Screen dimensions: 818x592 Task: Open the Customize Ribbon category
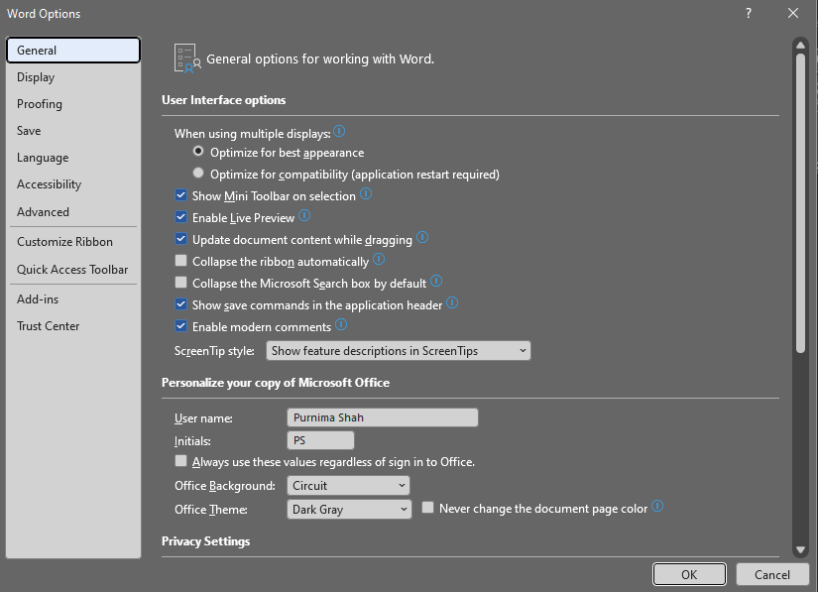click(73, 242)
